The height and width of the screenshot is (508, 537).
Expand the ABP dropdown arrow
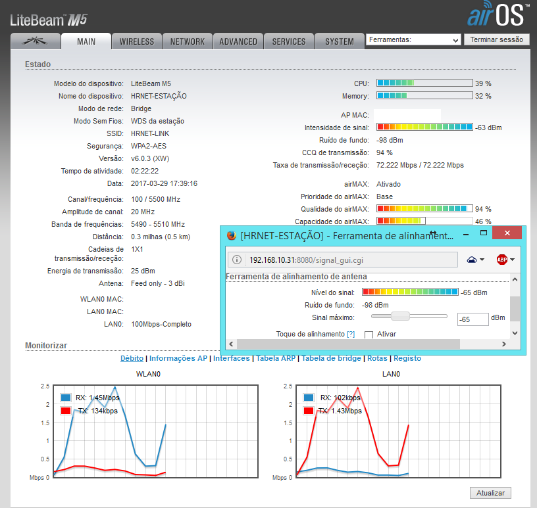click(x=513, y=260)
